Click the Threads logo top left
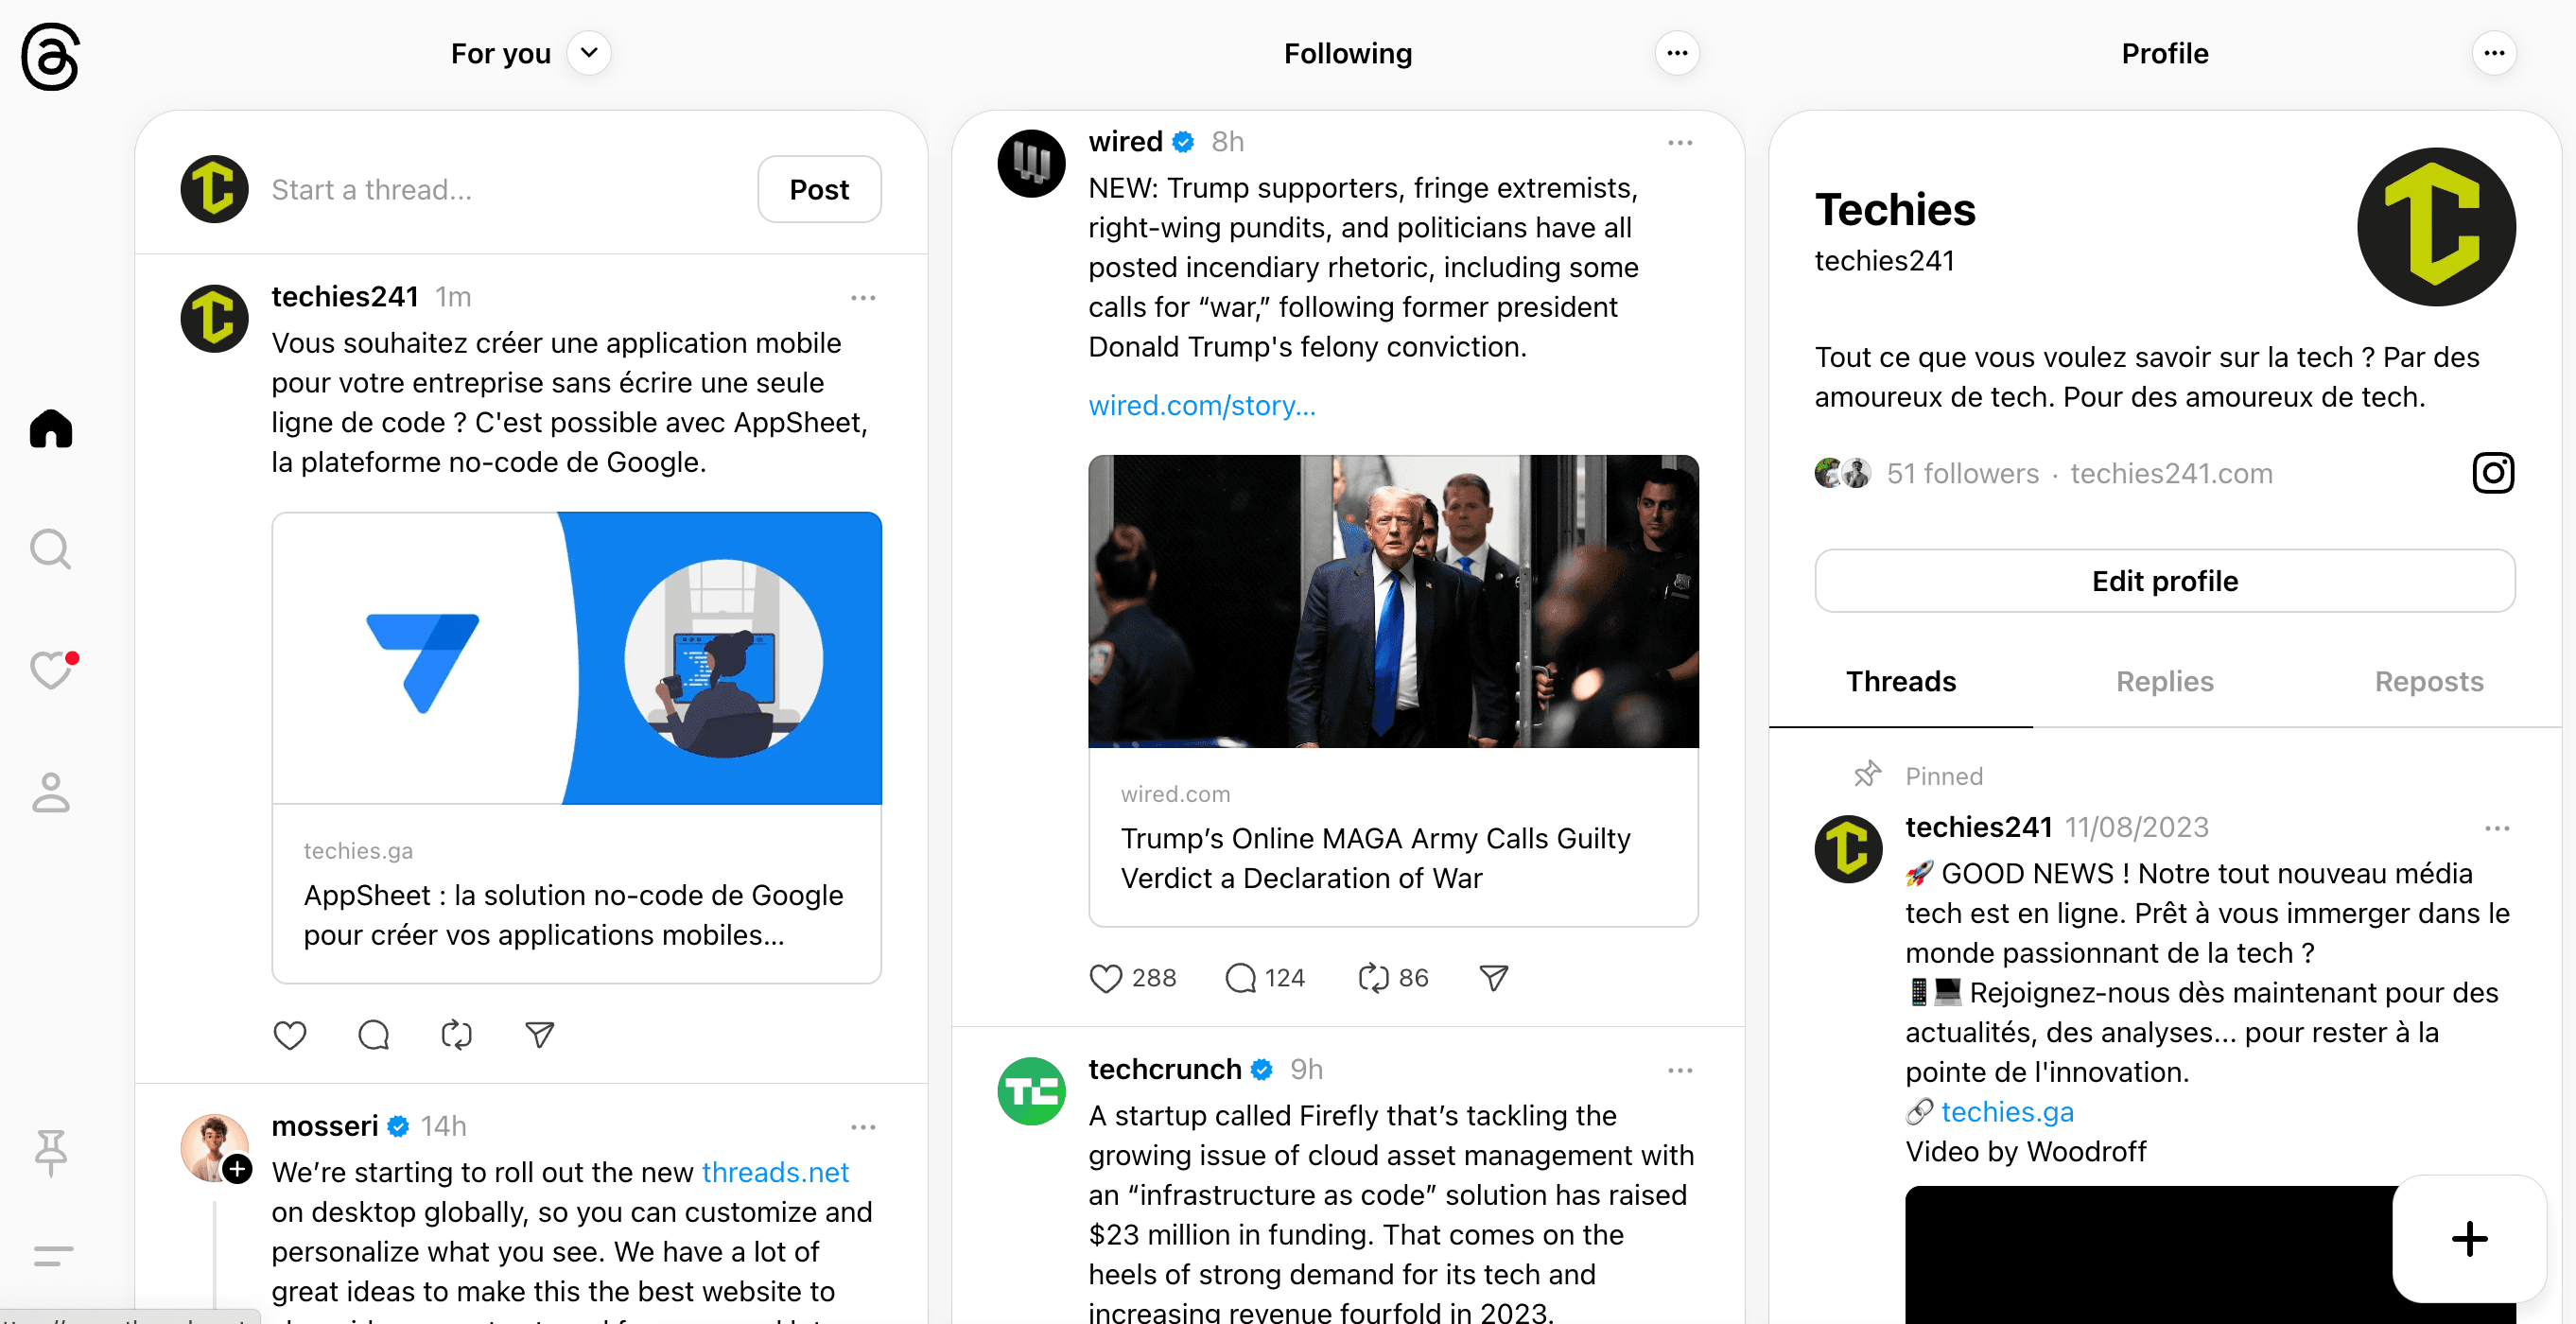 click(48, 57)
